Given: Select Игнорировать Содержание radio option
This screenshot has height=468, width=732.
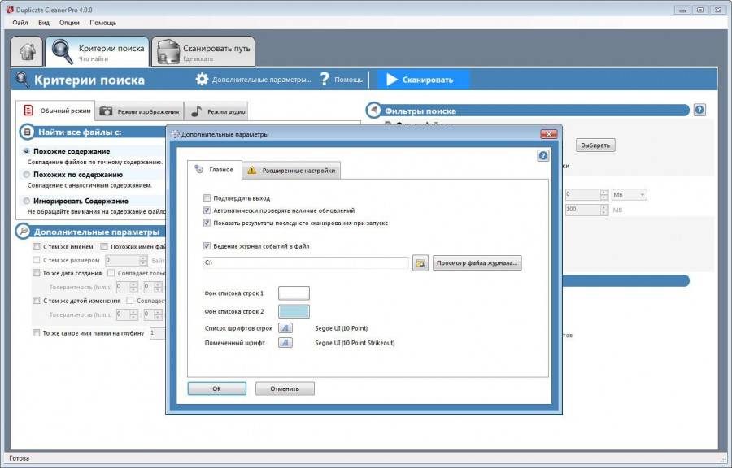Looking at the screenshot, I should [27, 201].
